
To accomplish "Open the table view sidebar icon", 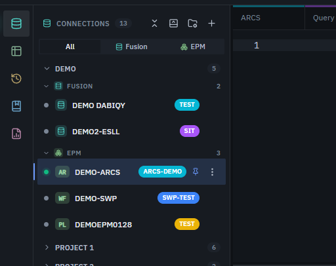I will pos(16,51).
